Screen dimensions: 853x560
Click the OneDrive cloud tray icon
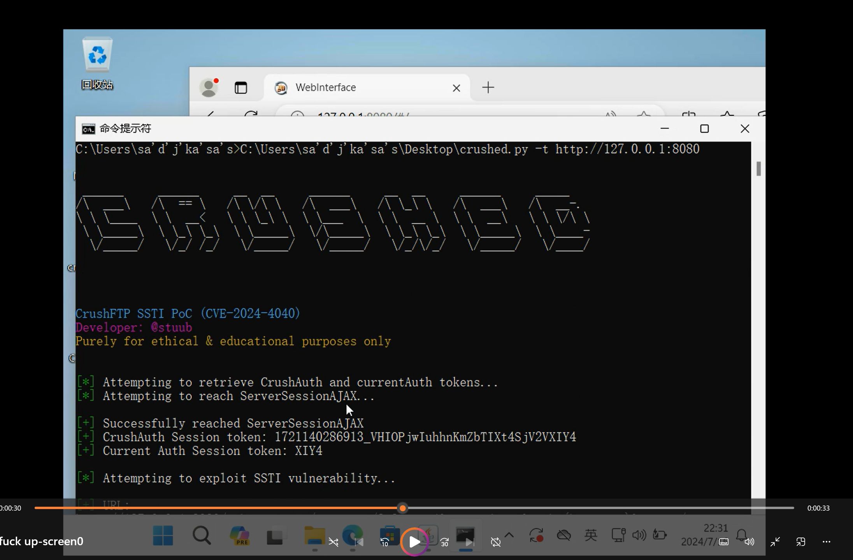click(x=563, y=535)
